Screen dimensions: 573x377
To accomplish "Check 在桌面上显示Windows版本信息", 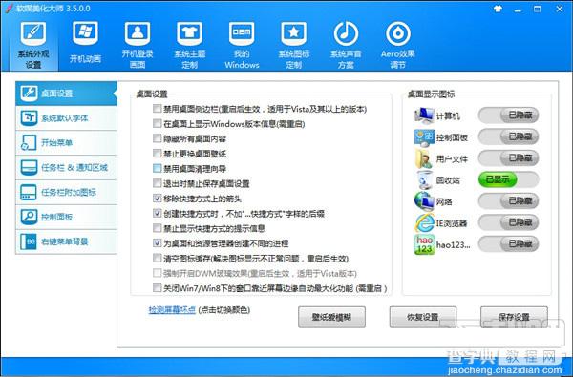I will click(158, 123).
